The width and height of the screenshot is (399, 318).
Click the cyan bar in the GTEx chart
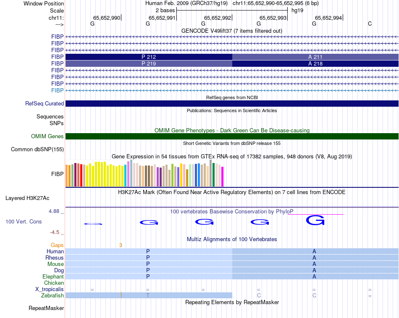[x=126, y=176]
